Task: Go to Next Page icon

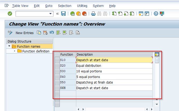Action: coord(126,14)
